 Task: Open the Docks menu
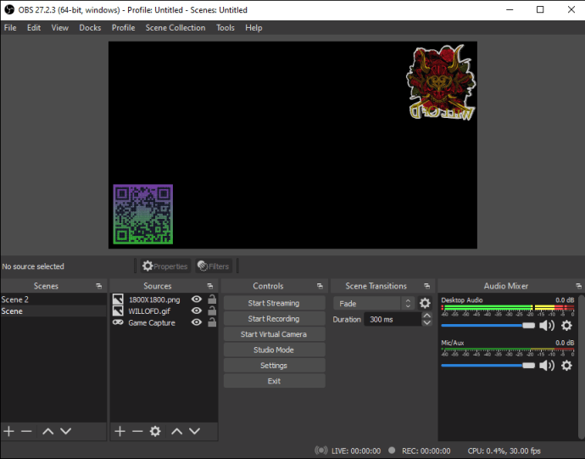[90, 28]
